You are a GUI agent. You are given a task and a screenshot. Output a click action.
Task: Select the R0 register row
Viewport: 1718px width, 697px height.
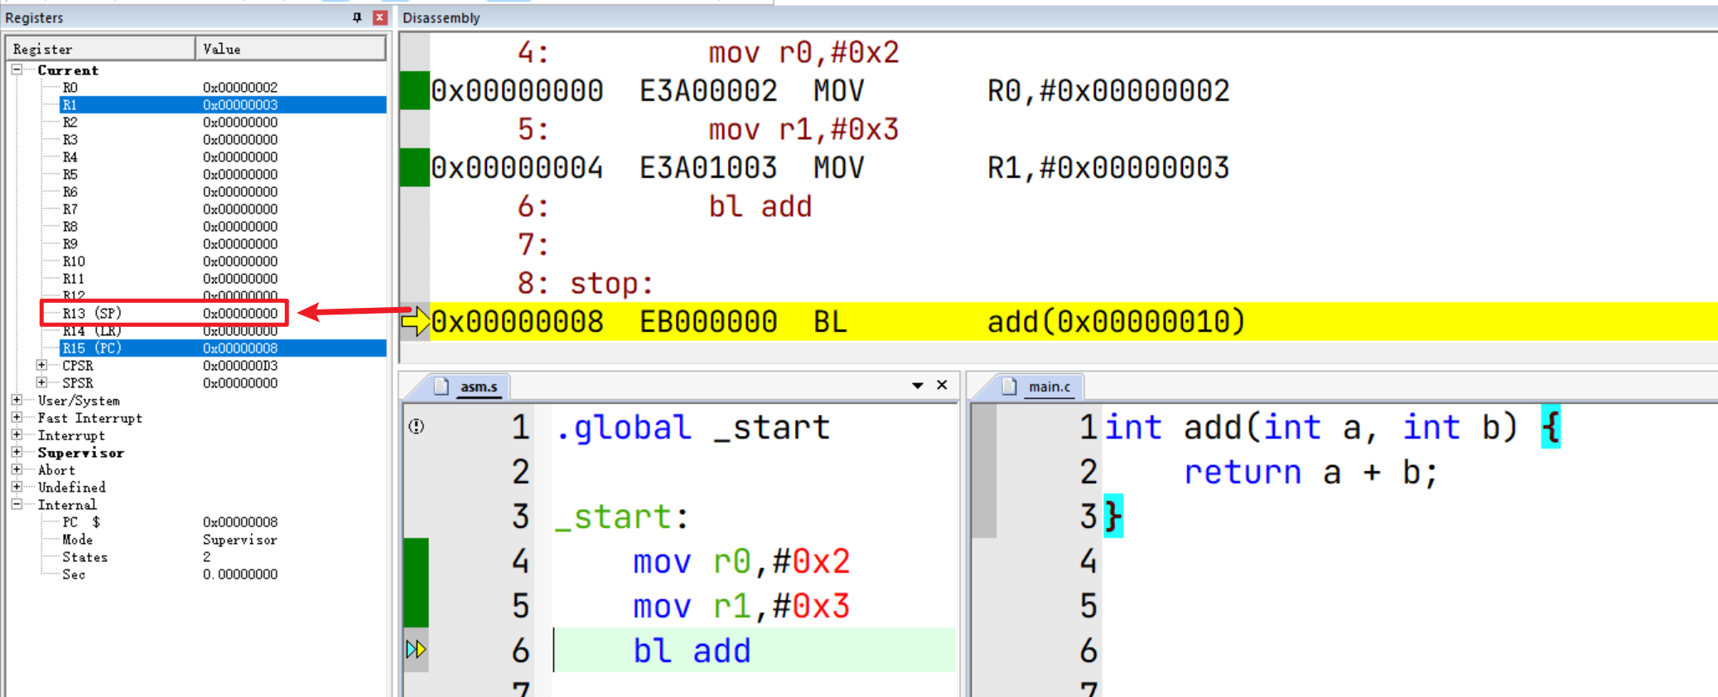tap(222, 88)
